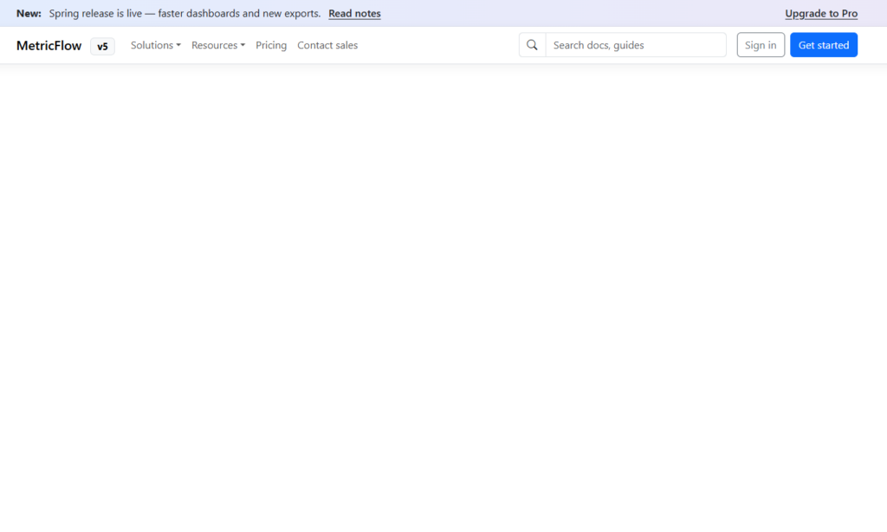Click empty navbar space right of Contact sales
The image size is (887, 532).
(x=437, y=45)
